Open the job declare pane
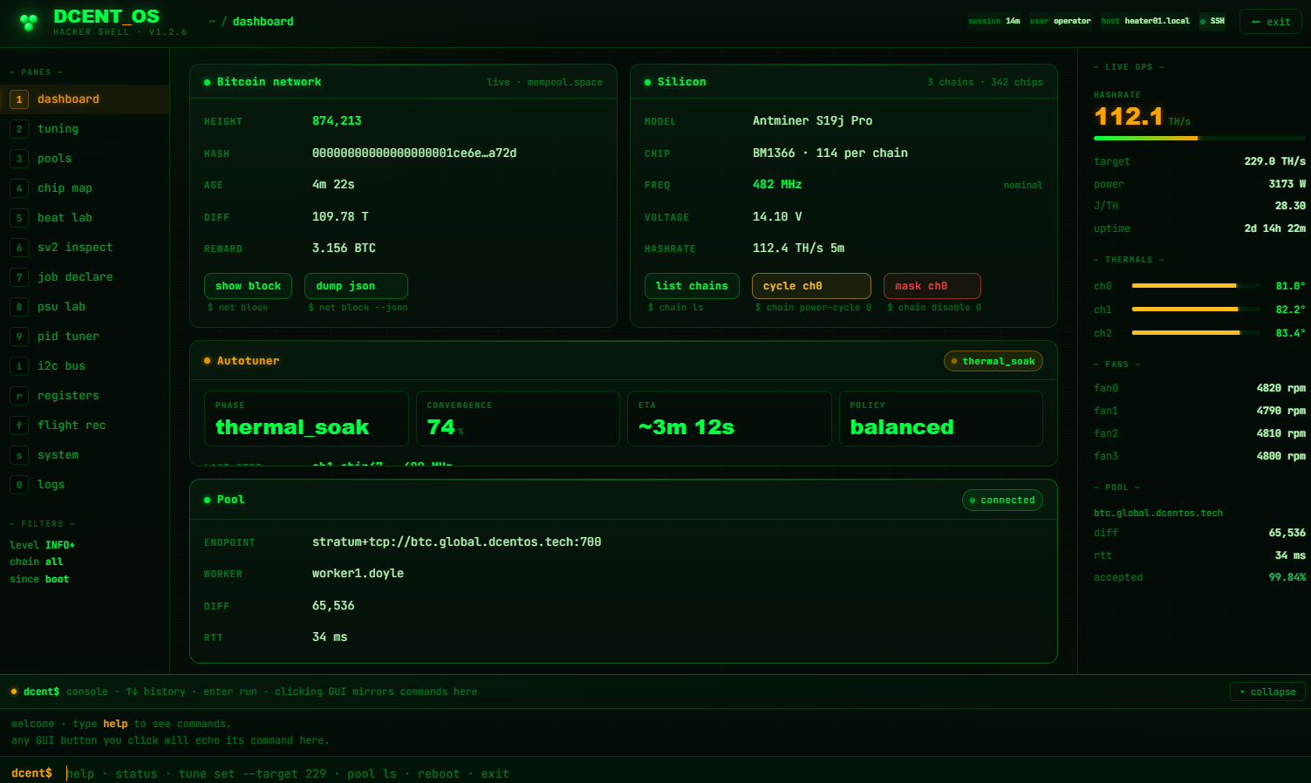The image size is (1311, 783). pyautogui.click(x=85, y=277)
